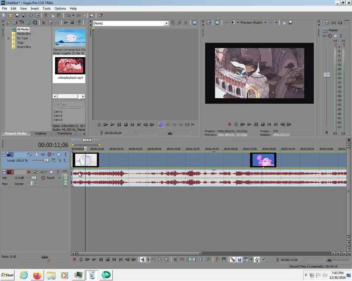Viewport: 352px width, 281px height.
Task: Click the Envelope Edit Tool icon
Action: coord(153,259)
